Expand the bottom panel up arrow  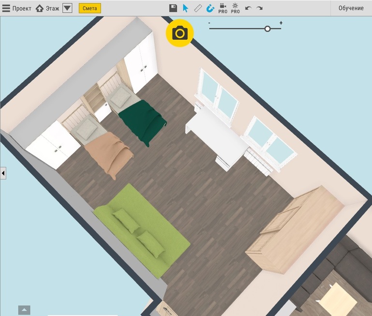click(24, 310)
